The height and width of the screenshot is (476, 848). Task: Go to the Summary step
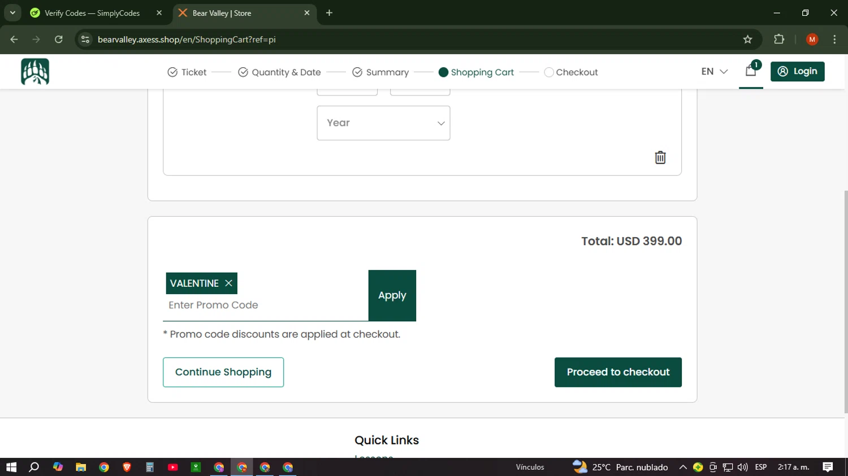click(x=380, y=72)
